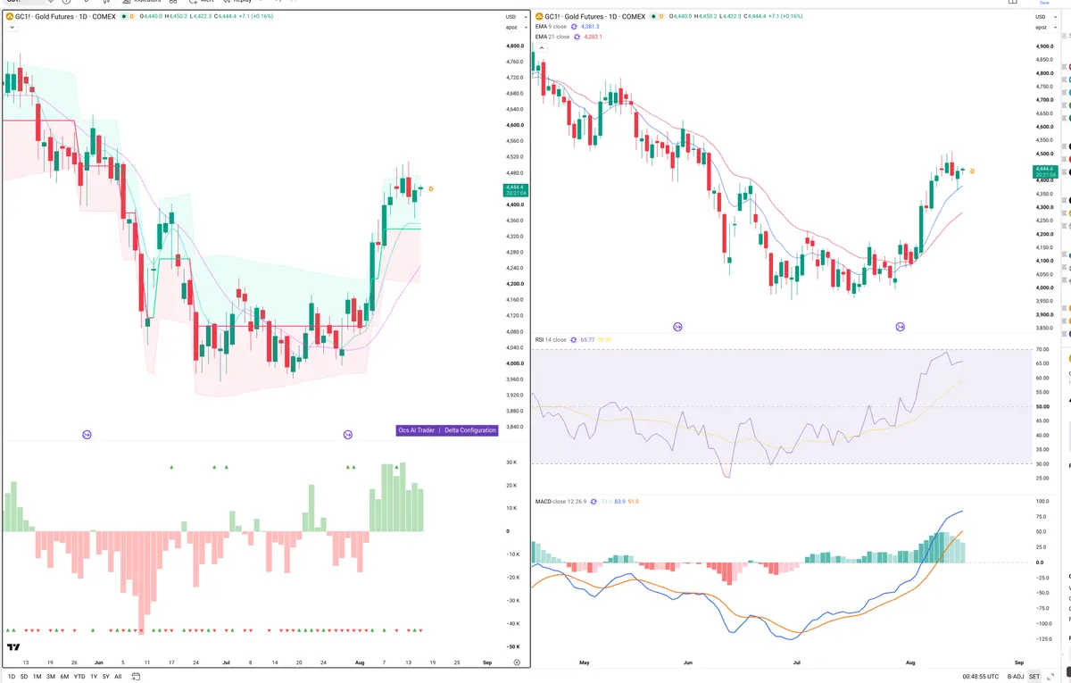
Task: Select the 1M time range
Action: pyautogui.click(x=37, y=677)
